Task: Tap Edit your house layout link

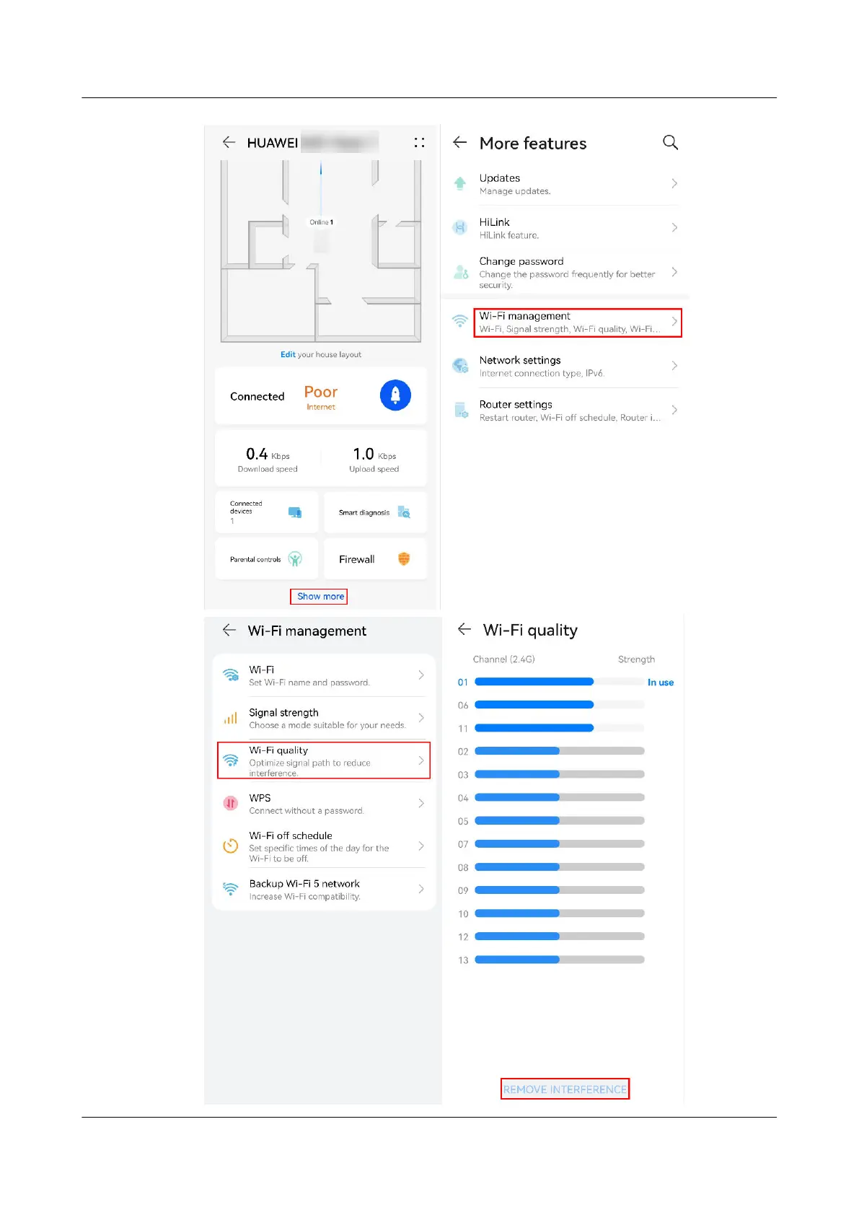Action: 321,354
